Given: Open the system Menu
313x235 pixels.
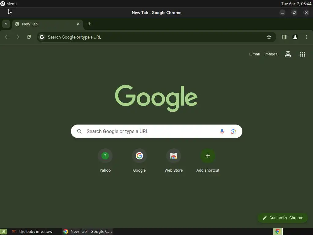Looking at the screenshot, I should coord(8,4).
